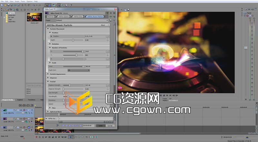
Task: Toggle HitFilm Sphere effect checkbox
Action: (57, 17)
